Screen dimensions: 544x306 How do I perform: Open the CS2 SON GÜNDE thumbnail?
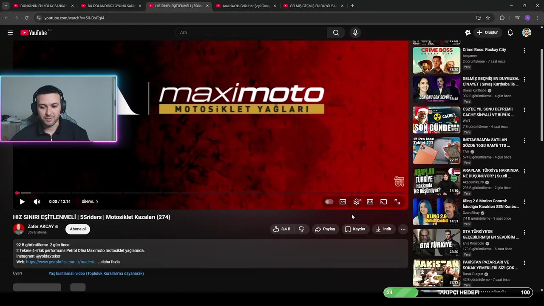pyautogui.click(x=436, y=120)
